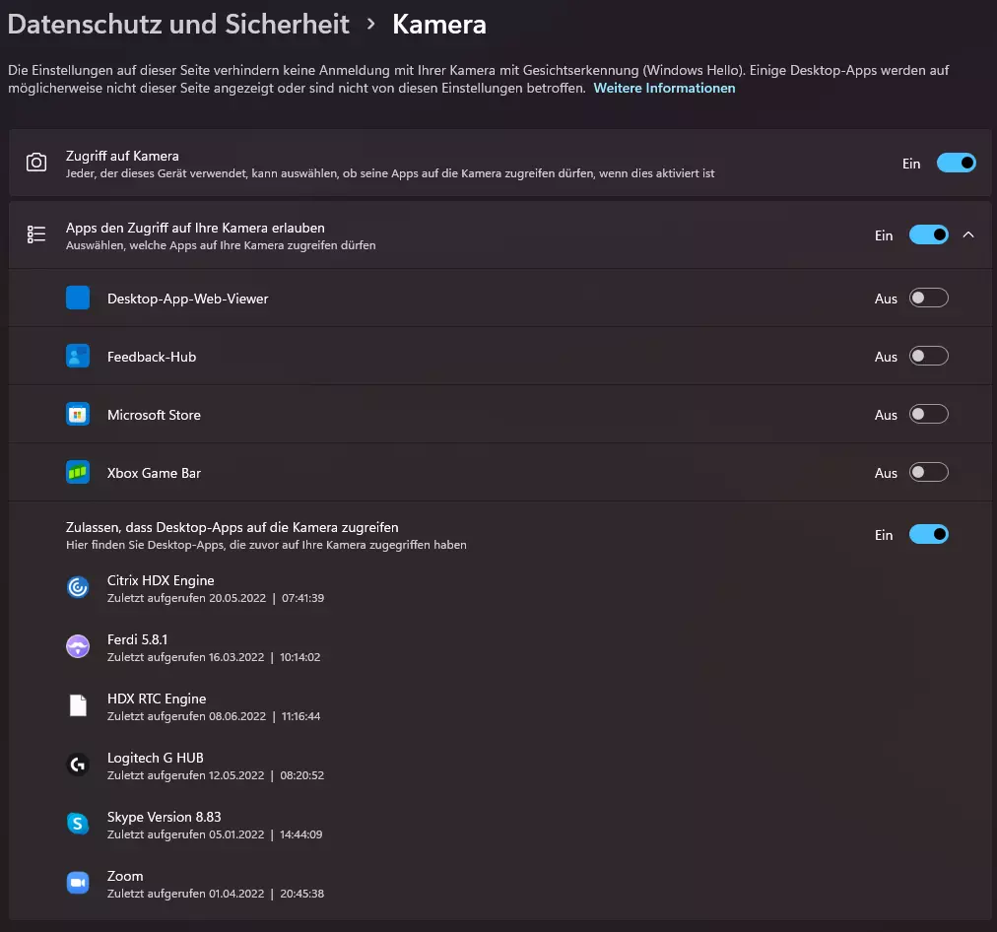This screenshot has height=932, width=997.
Task: Turn off the Zugriff auf Kamera switch
Action: point(956,163)
